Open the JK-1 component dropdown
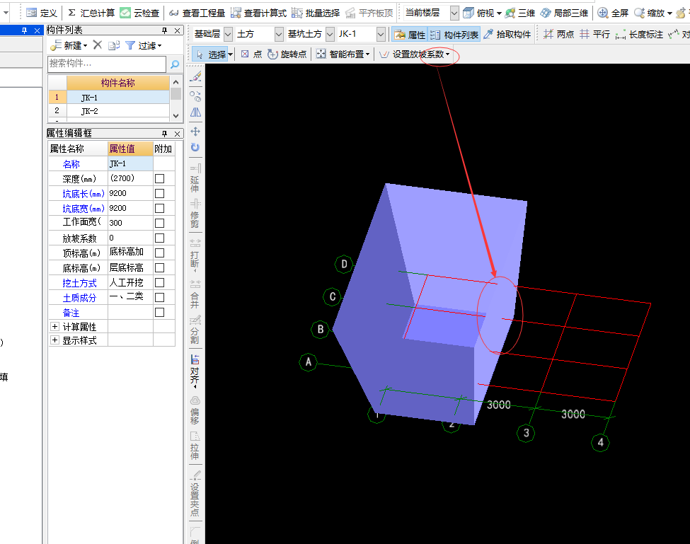690x544 pixels. coord(381,34)
